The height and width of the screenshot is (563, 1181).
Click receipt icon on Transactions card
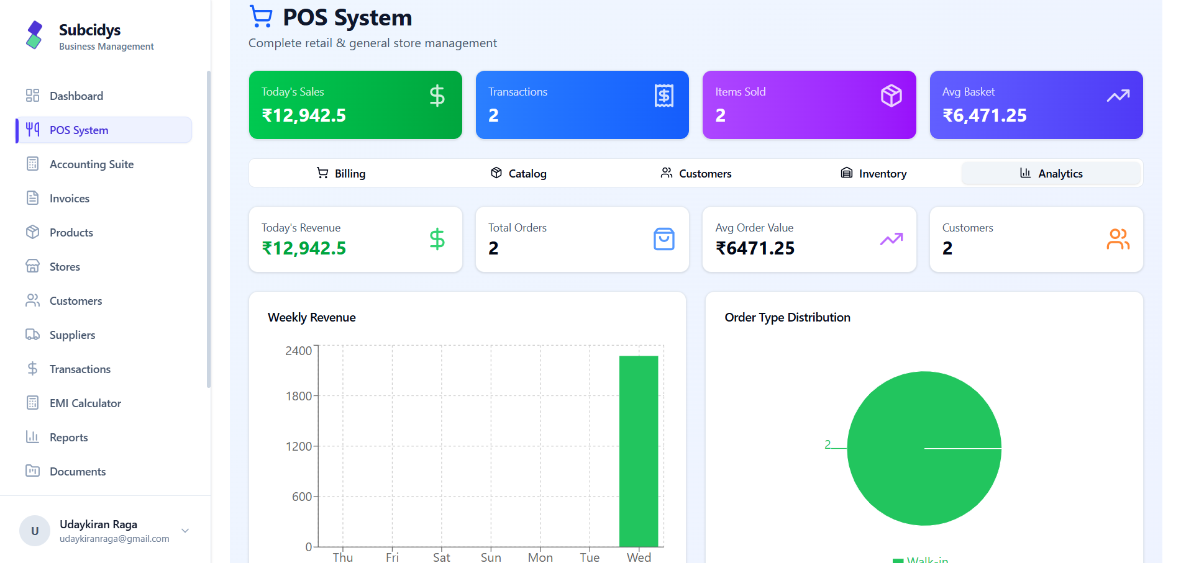[x=664, y=96]
